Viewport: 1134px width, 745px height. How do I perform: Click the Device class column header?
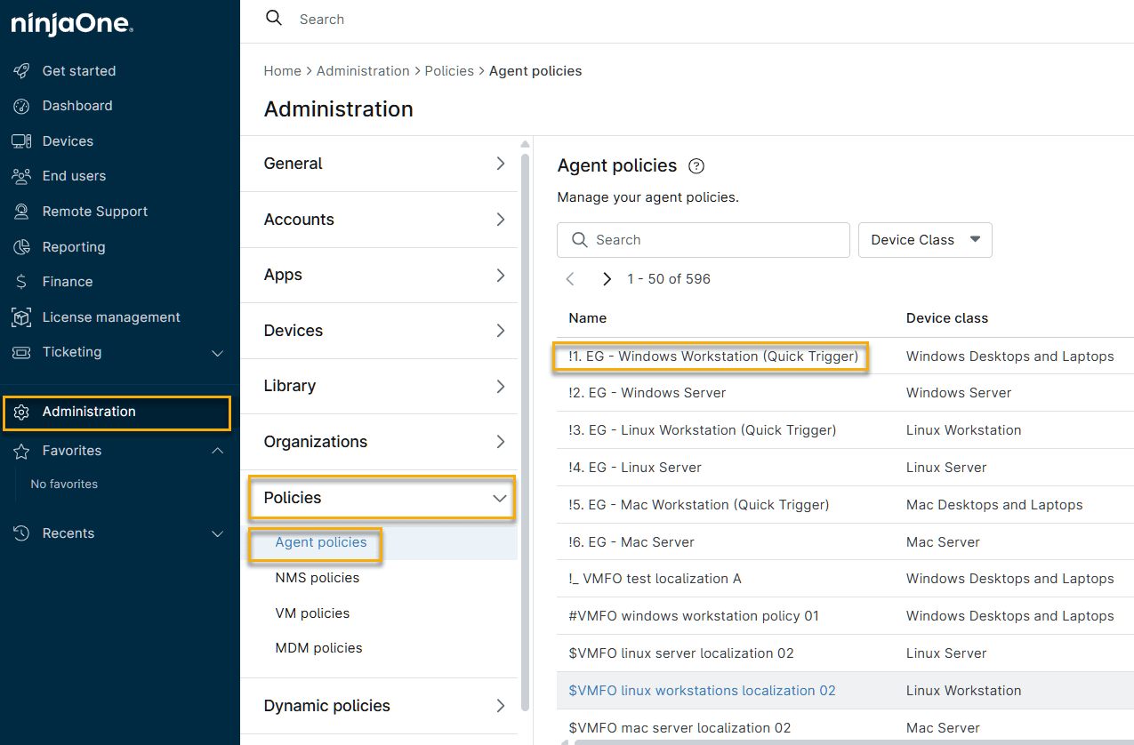[947, 318]
